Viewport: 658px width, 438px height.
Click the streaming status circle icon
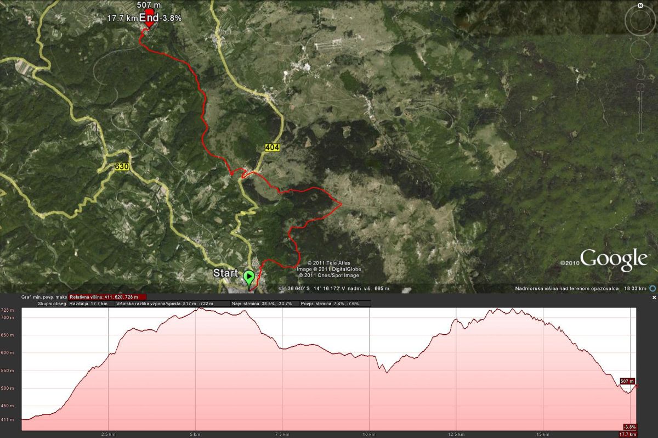point(653,288)
